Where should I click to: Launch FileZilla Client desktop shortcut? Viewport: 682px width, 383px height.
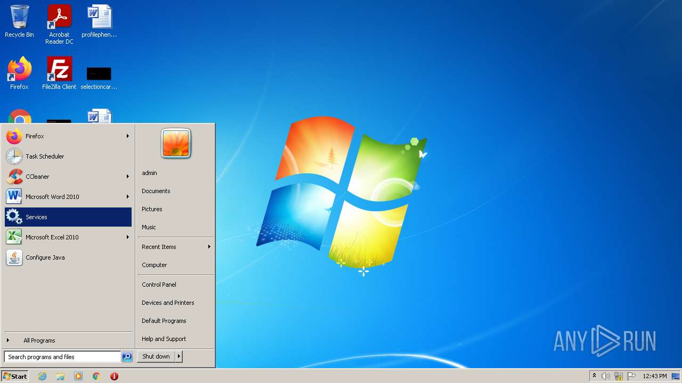click(59, 73)
